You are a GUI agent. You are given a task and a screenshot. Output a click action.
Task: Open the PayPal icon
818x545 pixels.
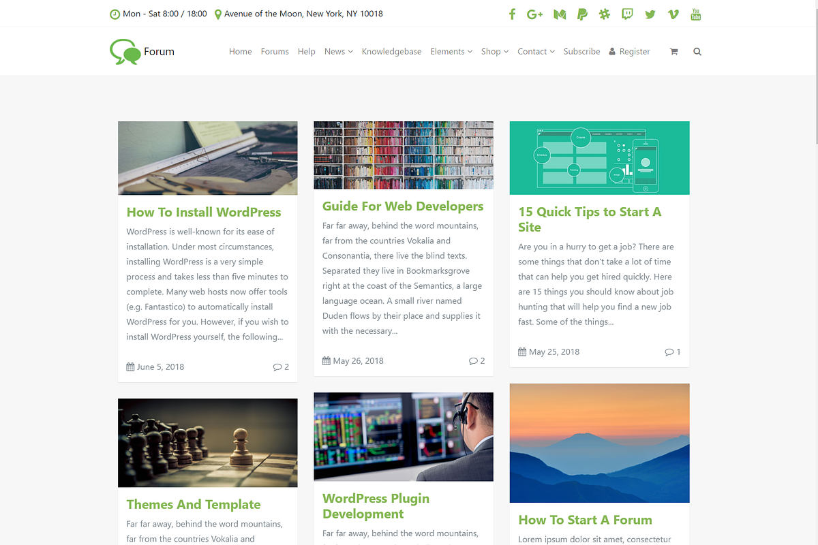[x=582, y=14]
